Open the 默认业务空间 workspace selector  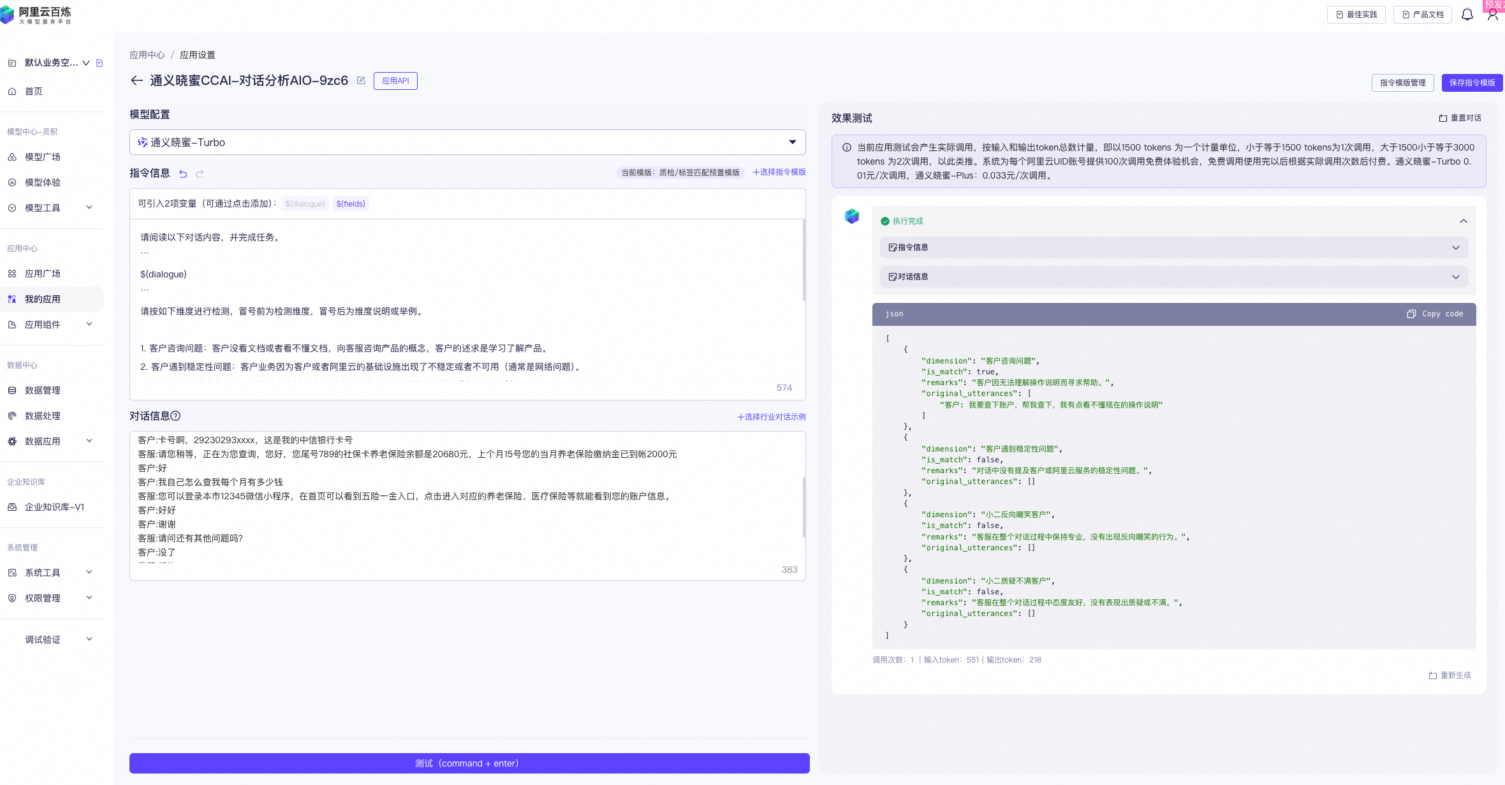(x=57, y=62)
